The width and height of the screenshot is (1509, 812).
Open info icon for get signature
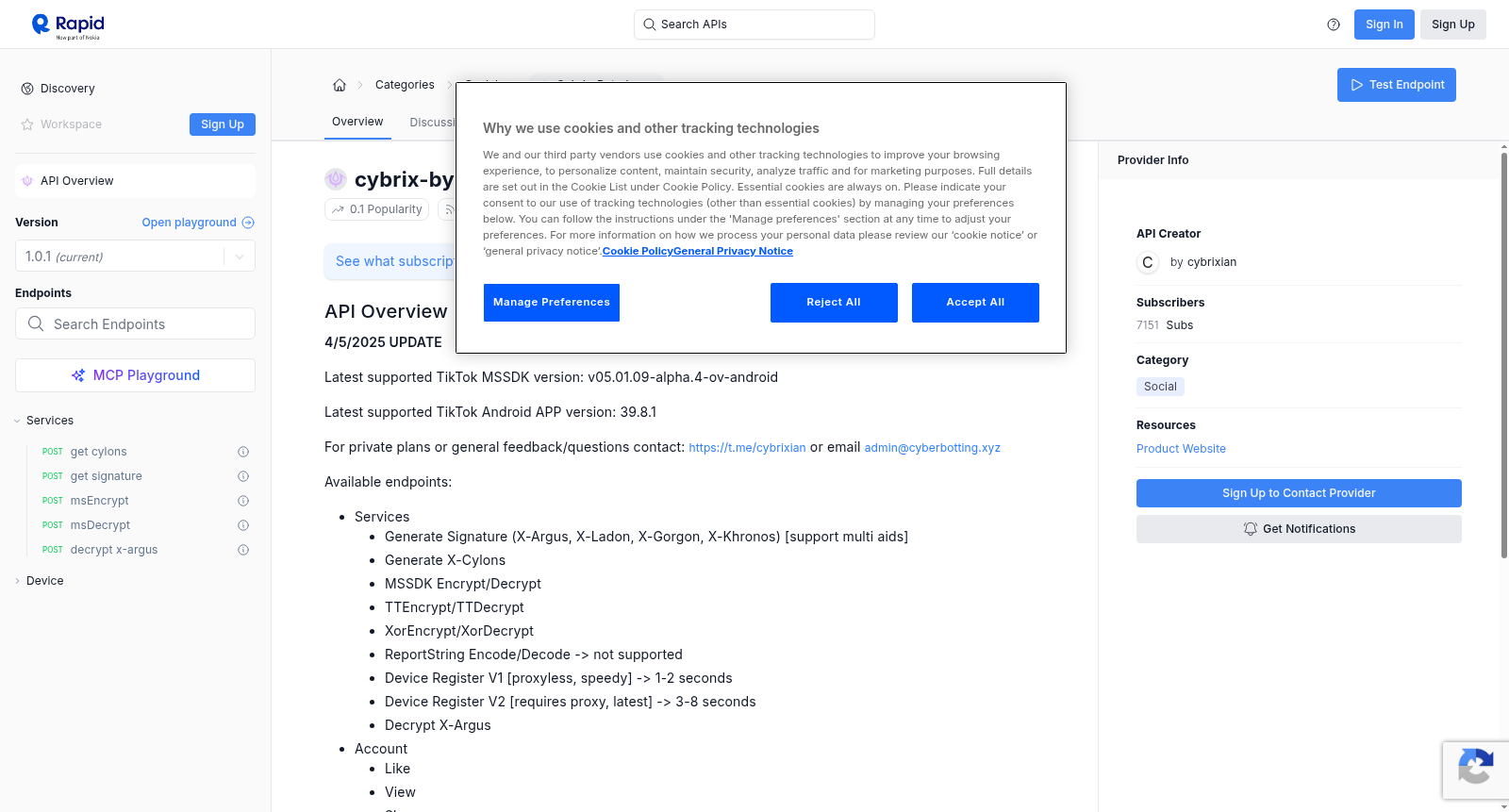point(243,476)
